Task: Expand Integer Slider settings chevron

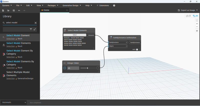Action: coord(64,68)
